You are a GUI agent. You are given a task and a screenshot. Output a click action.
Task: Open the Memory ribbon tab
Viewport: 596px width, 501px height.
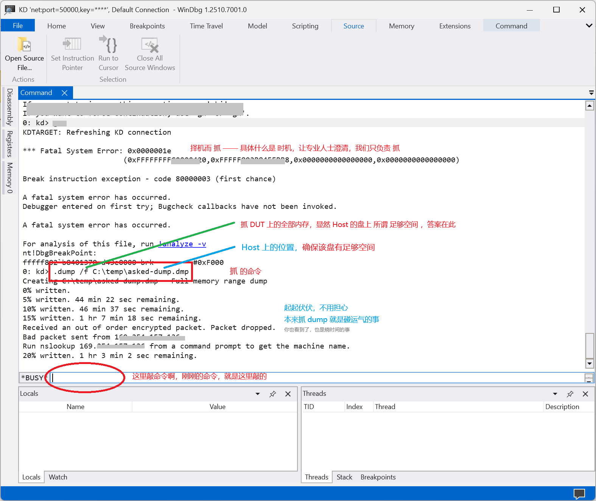click(x=401, y=26)
